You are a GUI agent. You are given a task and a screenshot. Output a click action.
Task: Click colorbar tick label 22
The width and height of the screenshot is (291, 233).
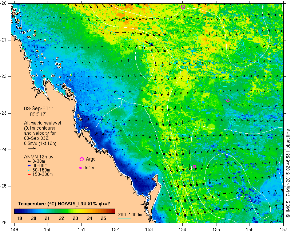(x=61, y=218)
